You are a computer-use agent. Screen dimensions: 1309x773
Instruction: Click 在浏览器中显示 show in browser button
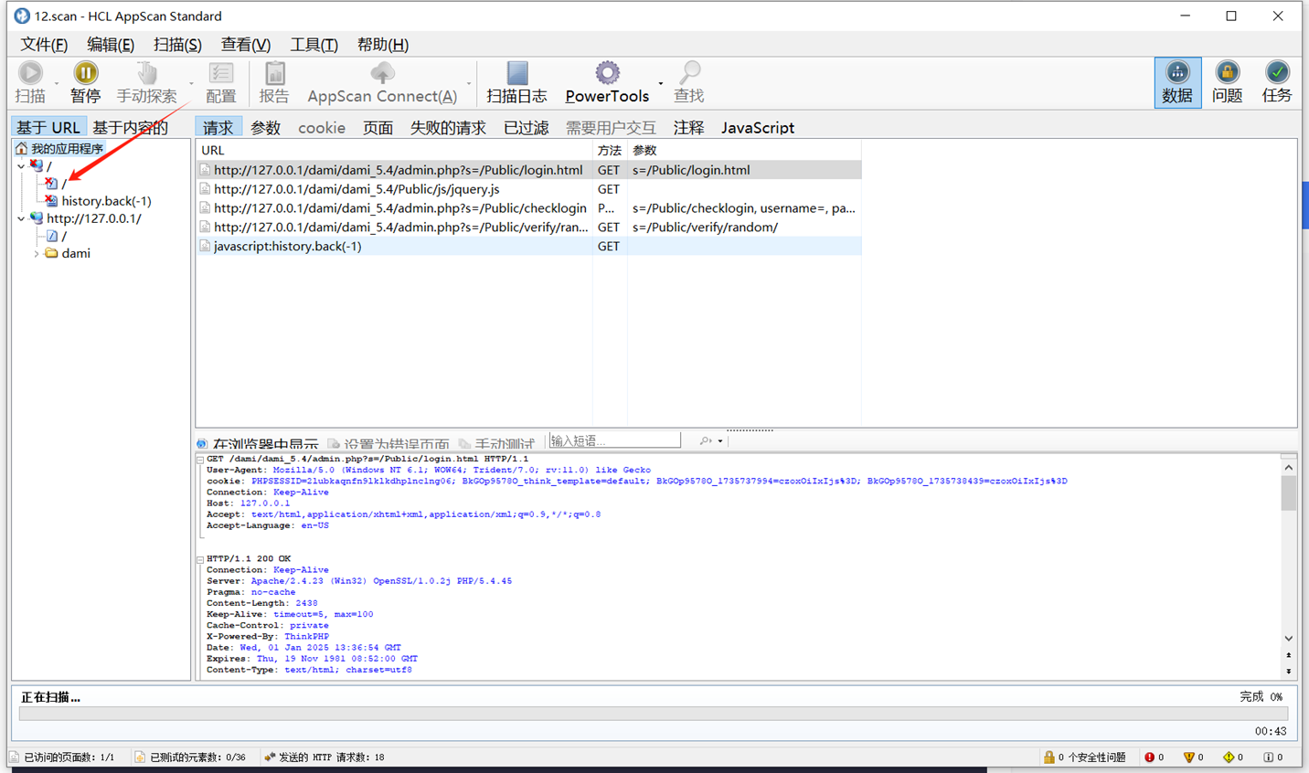pos(258,444)
